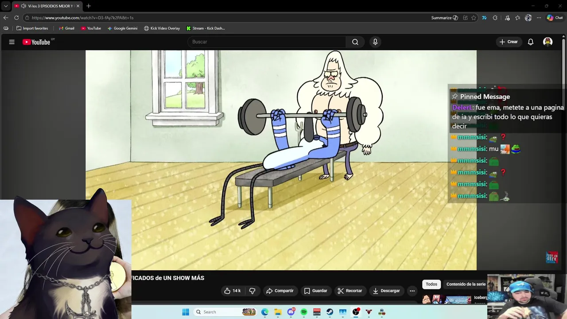The width and height of the screenshot is (567, 319).
Task: Open Microsoft Edge from taskbar
Action: tap(265, 312)
